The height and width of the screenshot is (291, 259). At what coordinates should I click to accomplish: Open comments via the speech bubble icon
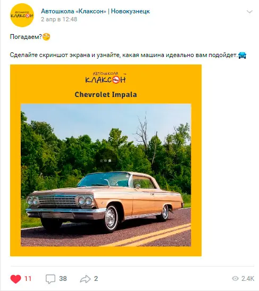coord(51,279)
